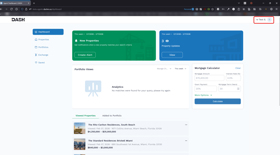Close the Agent Dashboard tab
Viewport: 280px width, 155px height.
[28, 3]
